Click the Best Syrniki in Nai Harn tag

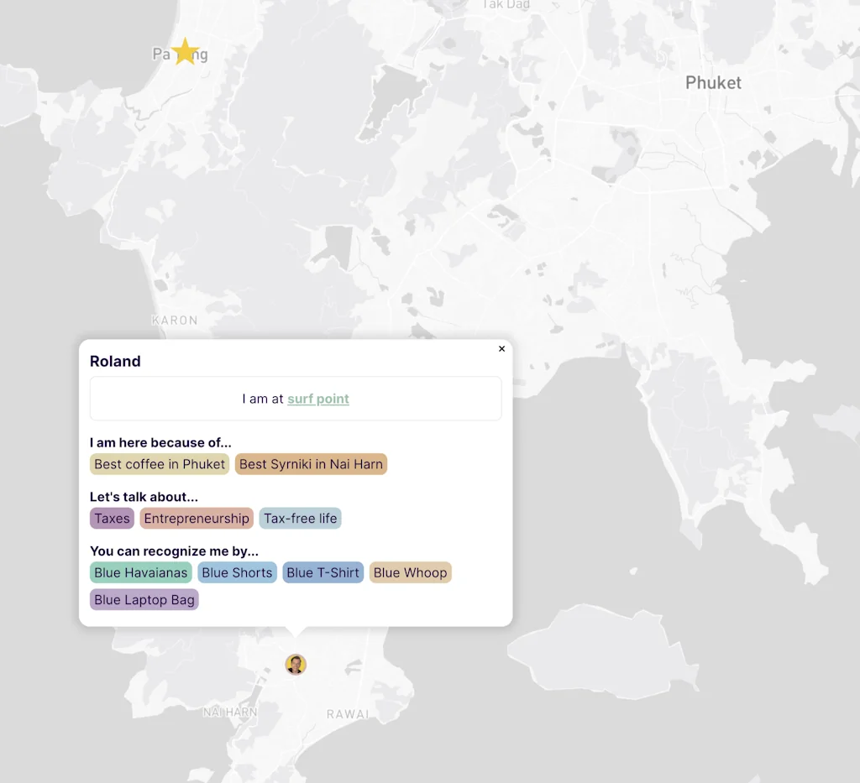(311, 464)
